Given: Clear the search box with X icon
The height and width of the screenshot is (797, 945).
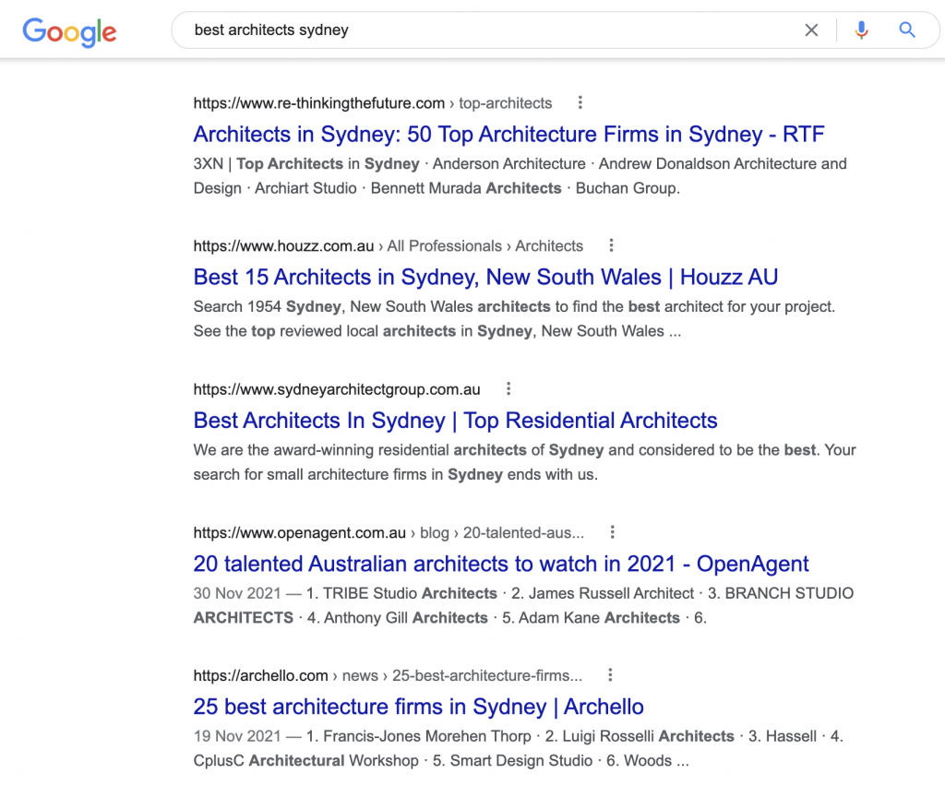Looking at the screenshot, I should click(x=811, y=30).
